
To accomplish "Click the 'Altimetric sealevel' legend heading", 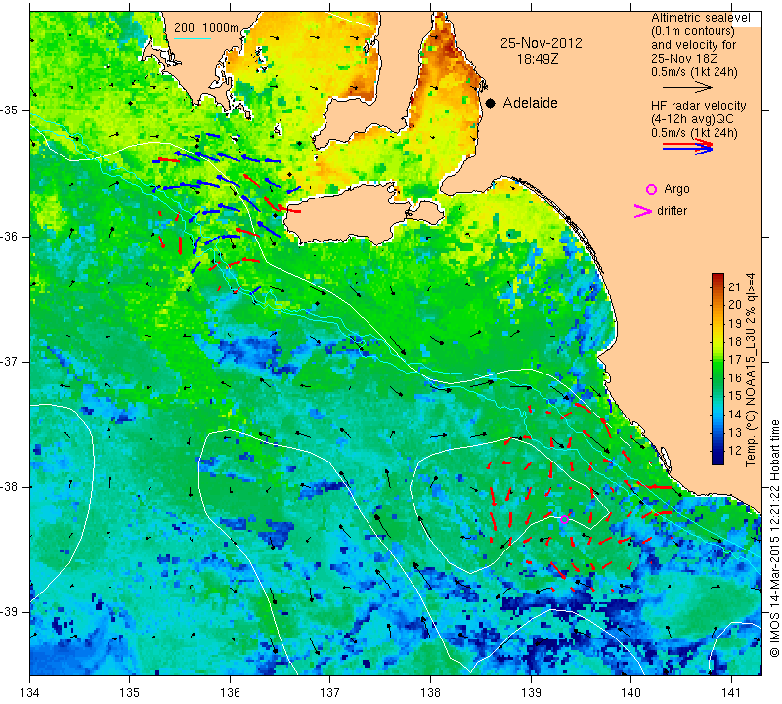I will [x=701, y=18].
